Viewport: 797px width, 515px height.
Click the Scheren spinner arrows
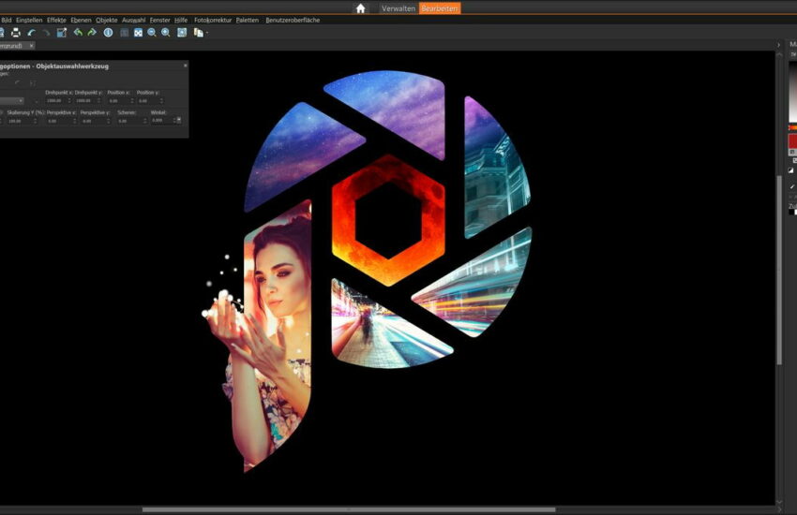coord(145,122)
